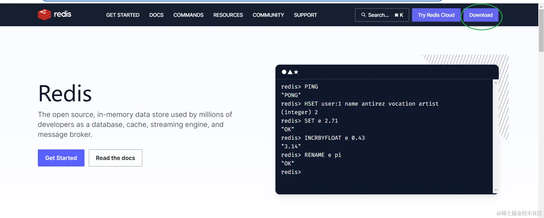Image resolution: width=544 pixels, height=218 pixels.
Task: Click the "SET e 2.71" command line
Action: pyautogui.click(x=310, y=121)
